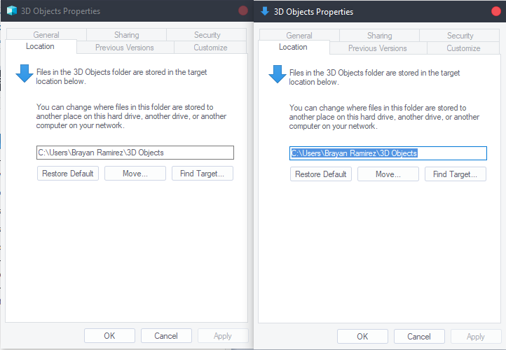This screenshot has width=506, height=350.
Task: Close the left 3D Objects Properties window
Action: pos(243,11)
